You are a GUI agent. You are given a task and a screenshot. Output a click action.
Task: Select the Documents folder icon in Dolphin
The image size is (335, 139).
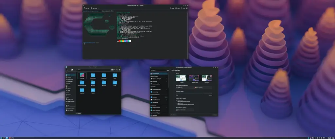[93, 76]
